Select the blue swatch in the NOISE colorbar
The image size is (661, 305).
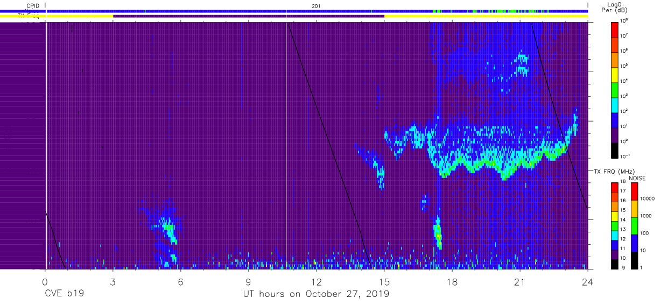pyautogui.click(x=635, y=242)
